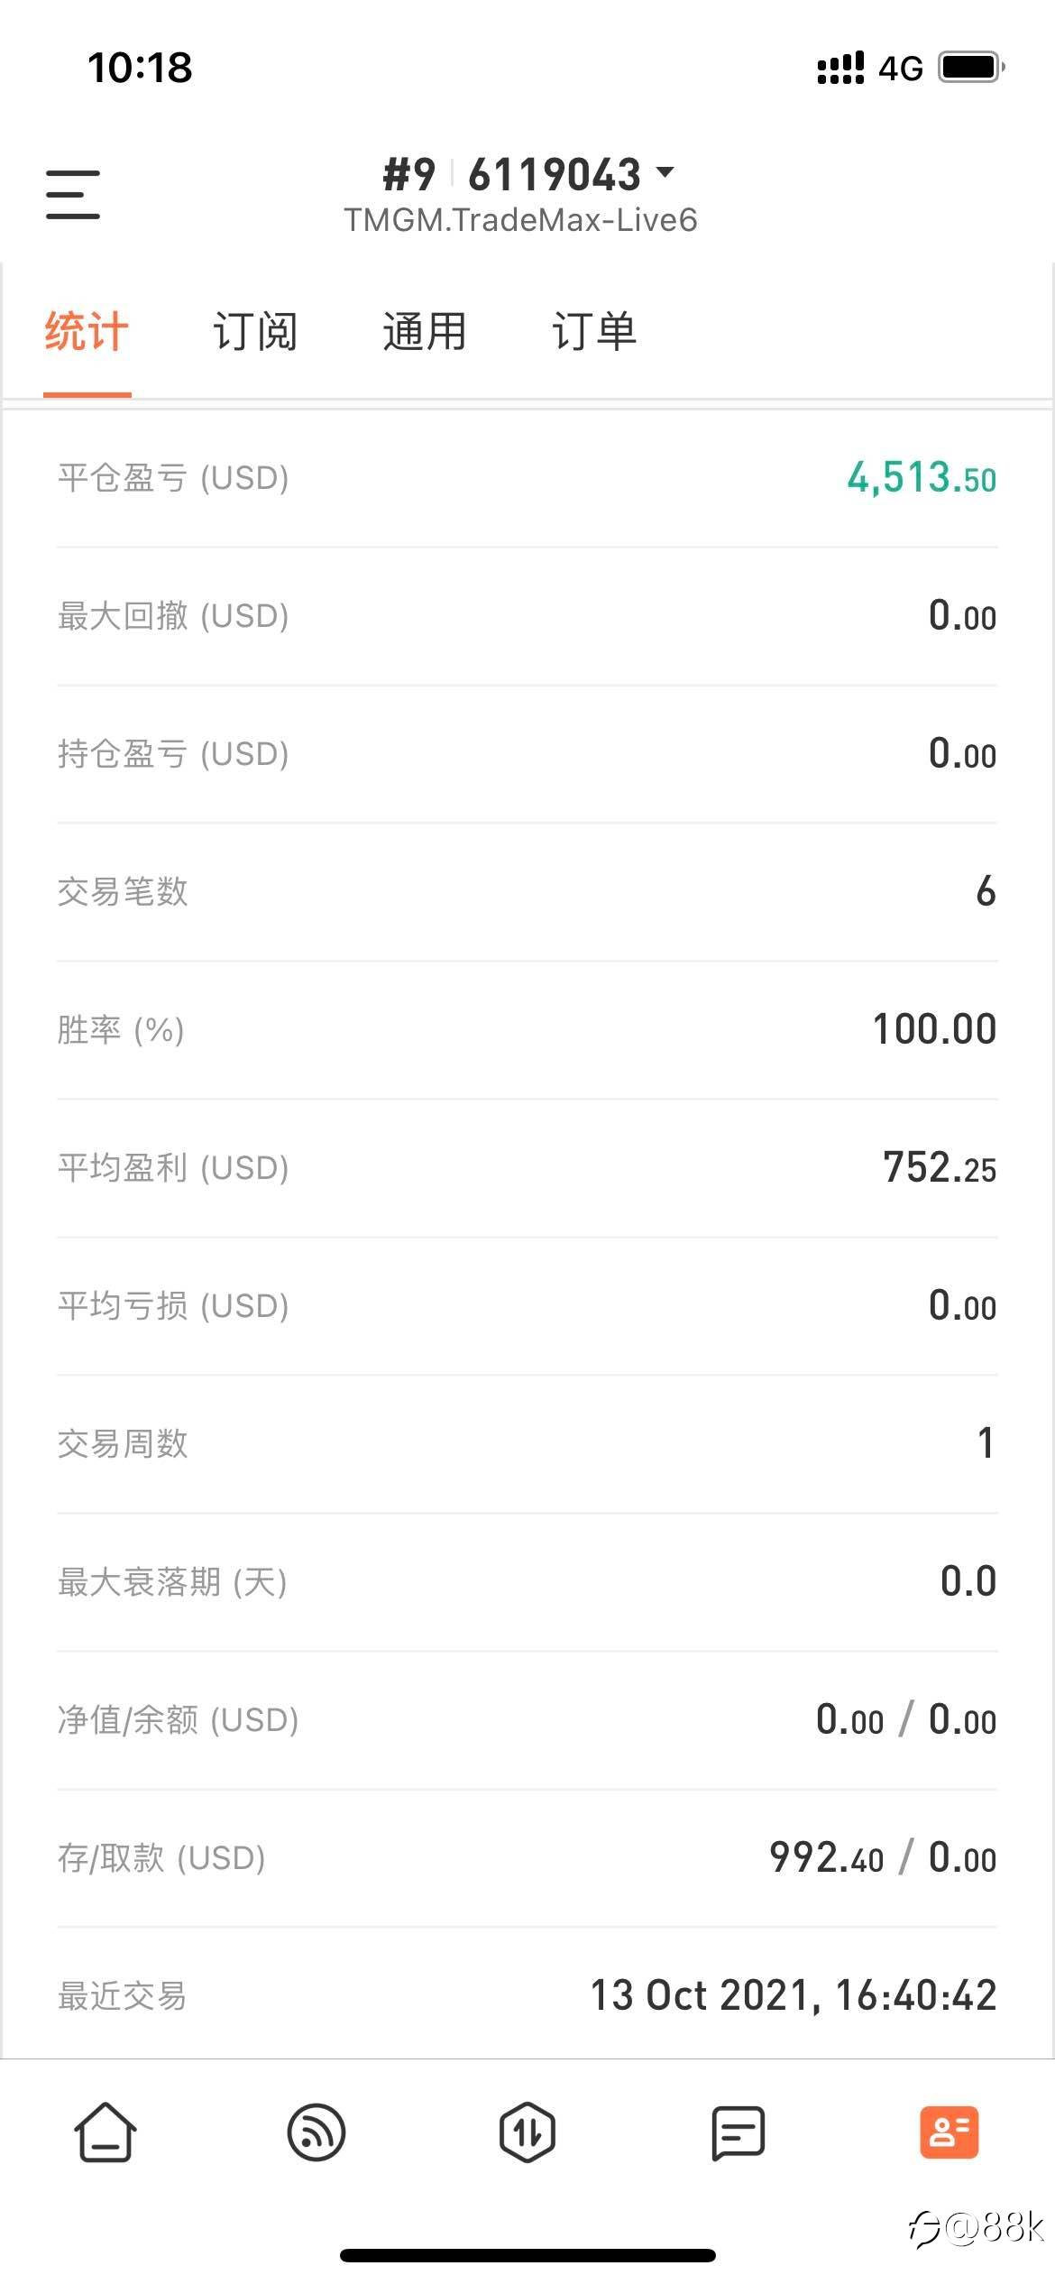Switch to the 通用 tab

click(425, 331)
